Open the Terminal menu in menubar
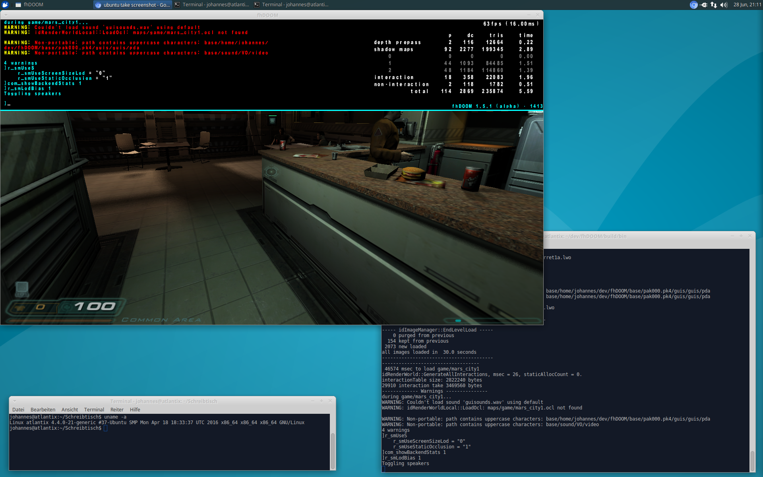This screenshot has height=477, width=763. point(94,409)
